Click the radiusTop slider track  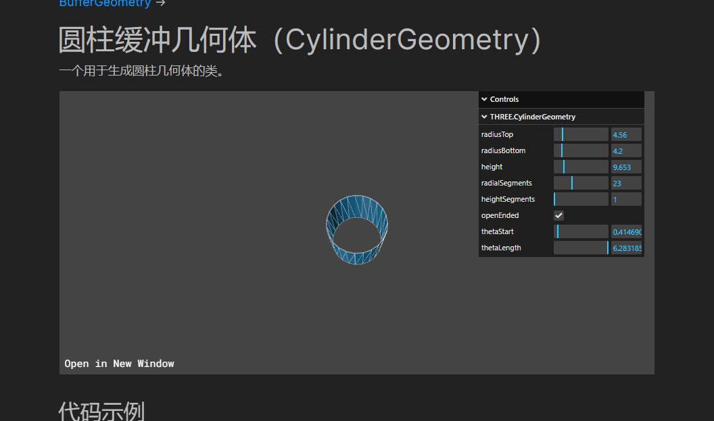coord(581,134)
